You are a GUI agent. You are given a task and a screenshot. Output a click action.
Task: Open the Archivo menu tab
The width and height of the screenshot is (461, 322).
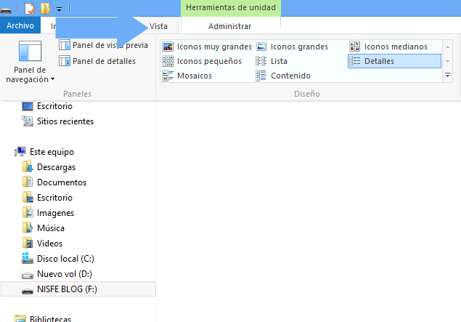click(20, 25)
